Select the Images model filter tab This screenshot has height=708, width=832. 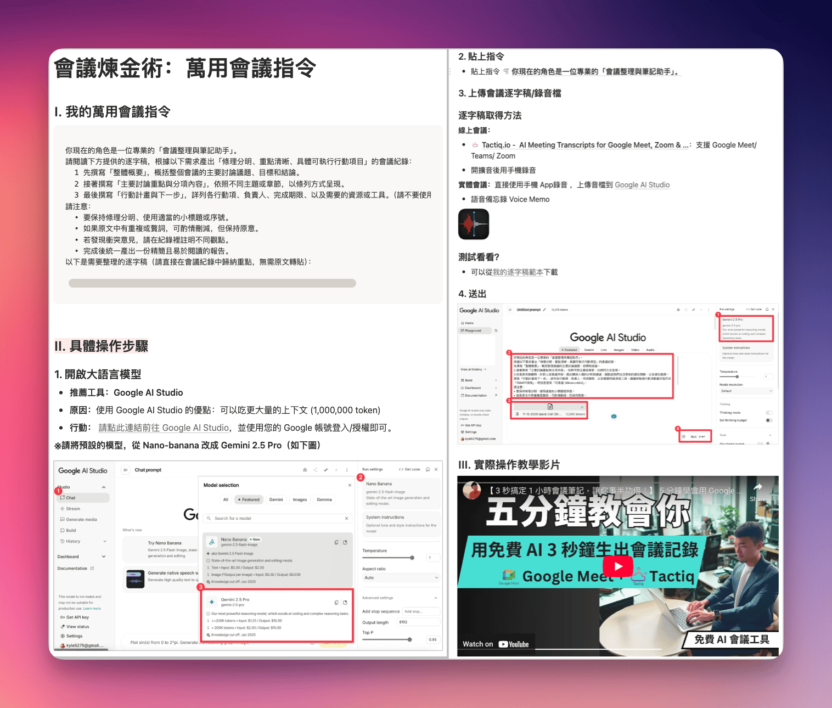click(300, 499)
